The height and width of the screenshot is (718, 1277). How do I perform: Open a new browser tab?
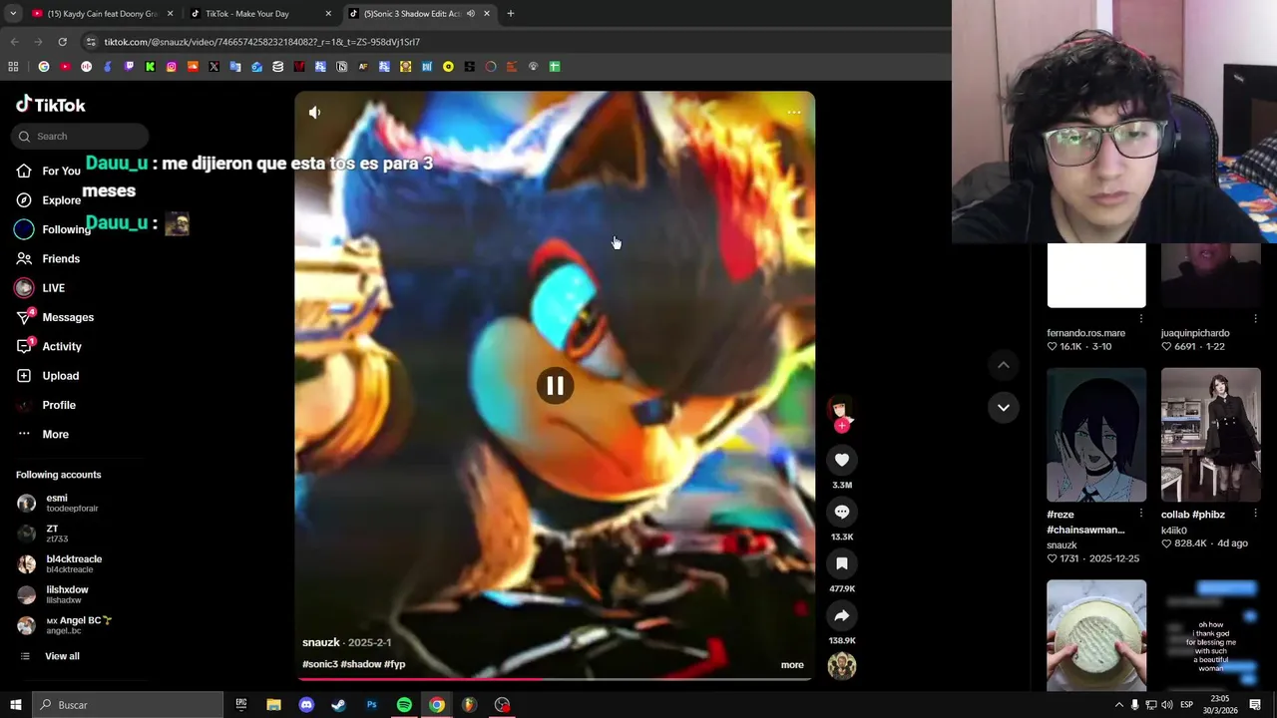[x=511, y=14]
